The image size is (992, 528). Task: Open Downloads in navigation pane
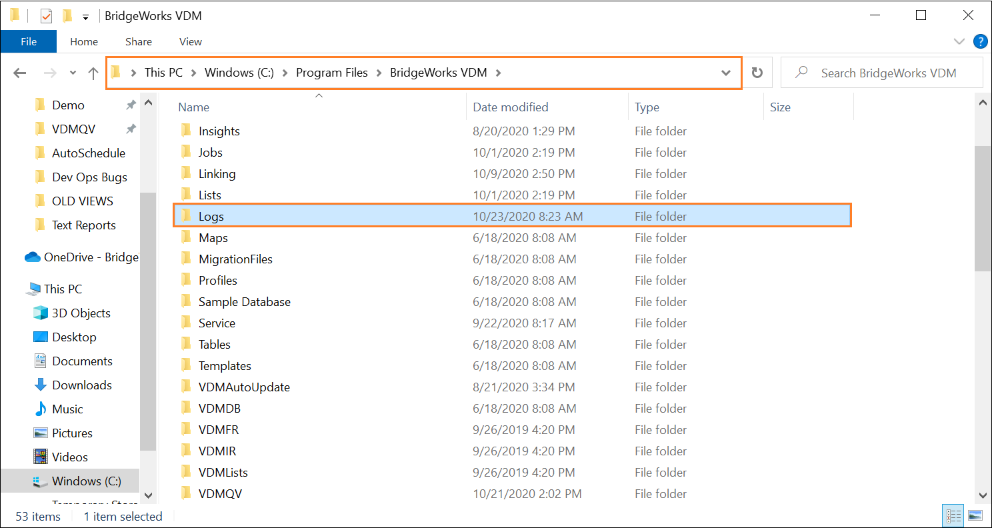click(x=81, y=385)
